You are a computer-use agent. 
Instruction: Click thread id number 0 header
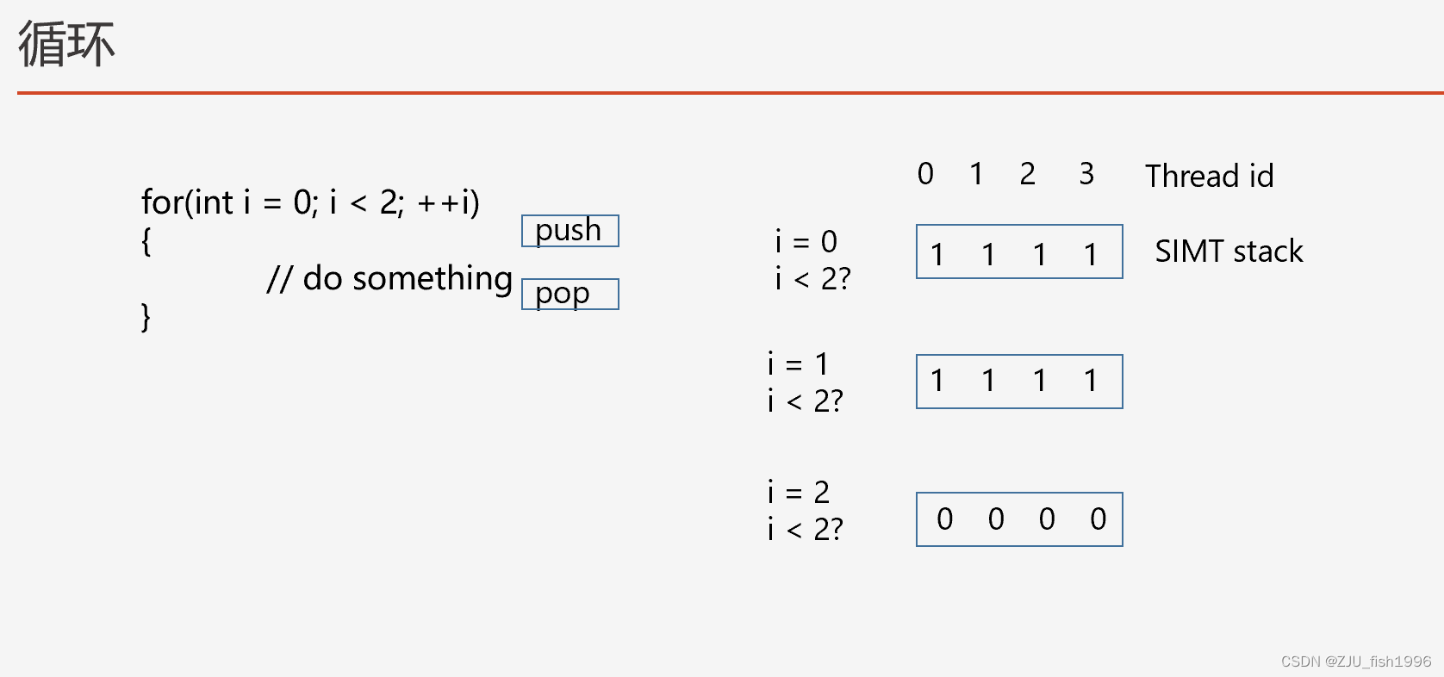(x=925, y=173)
